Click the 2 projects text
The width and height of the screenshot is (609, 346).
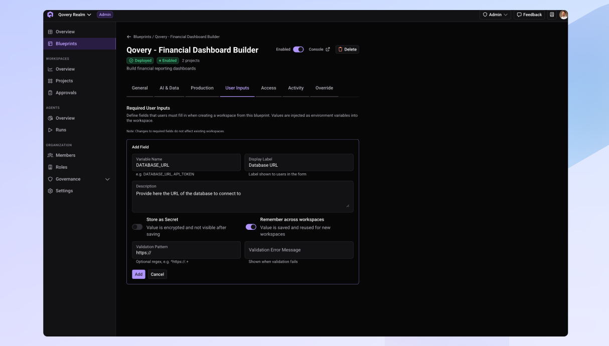(x=191, y=61)
